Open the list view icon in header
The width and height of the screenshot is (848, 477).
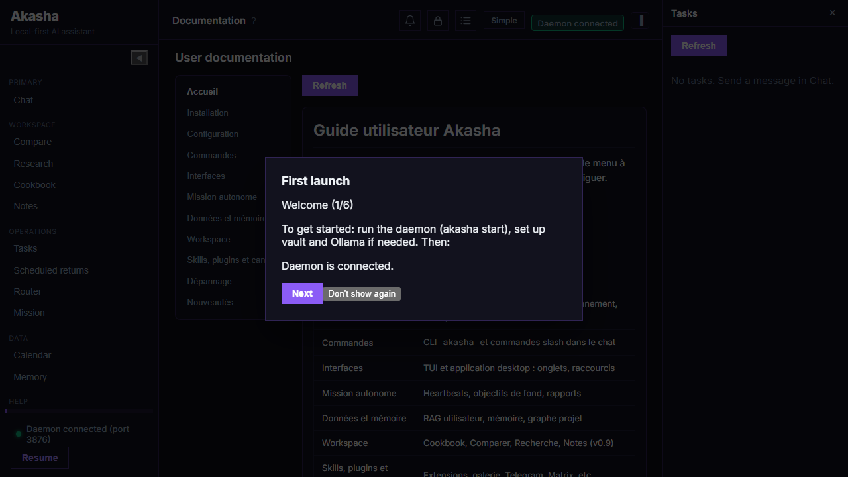tap(466, 21)
